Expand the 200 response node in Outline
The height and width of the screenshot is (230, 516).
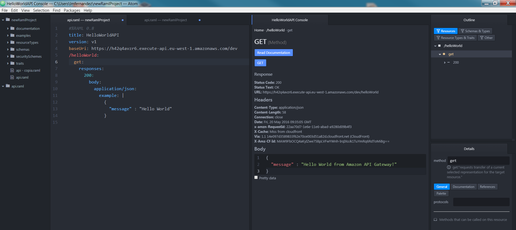coord(445,63)
